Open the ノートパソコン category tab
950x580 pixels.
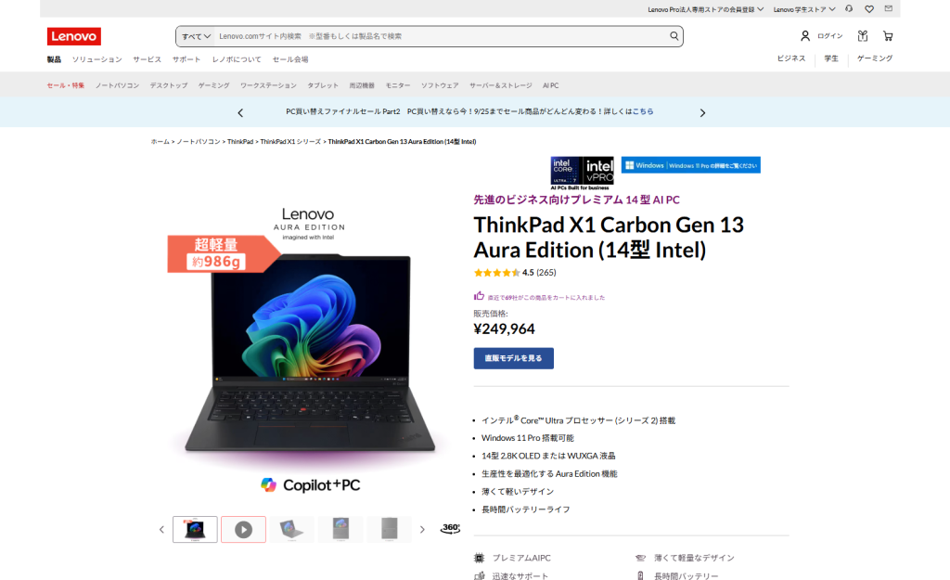pyautogui.click(x=117, y=85)
